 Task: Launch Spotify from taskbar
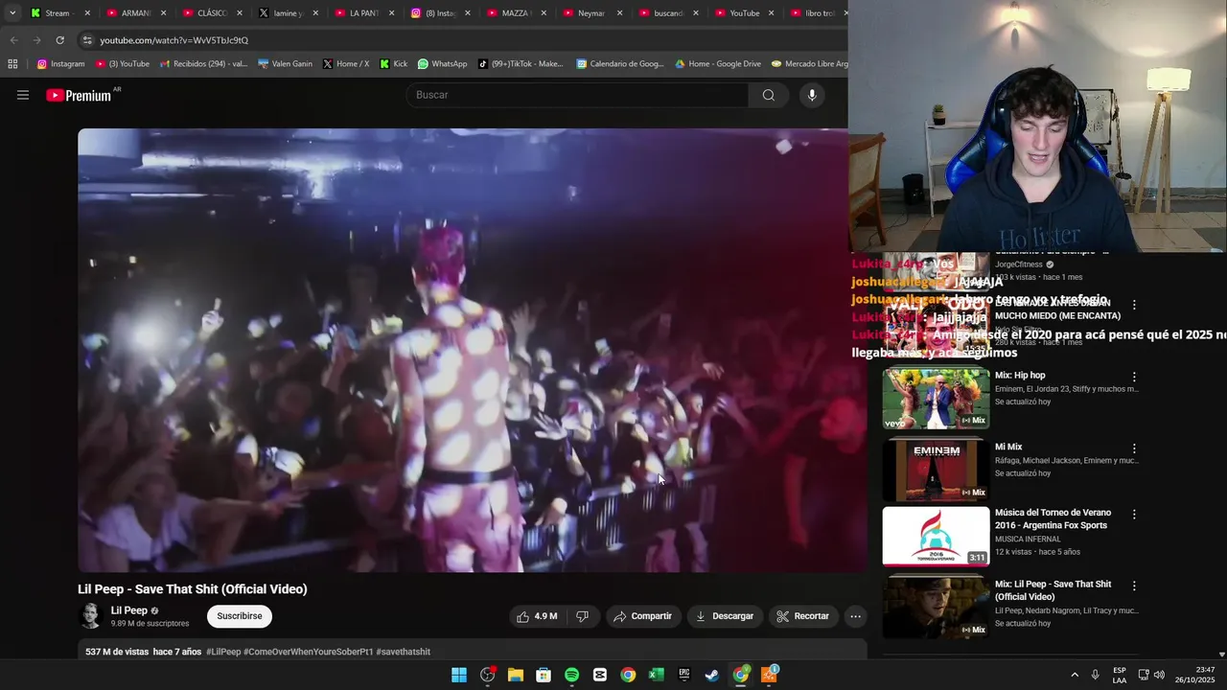pos(571,675)
